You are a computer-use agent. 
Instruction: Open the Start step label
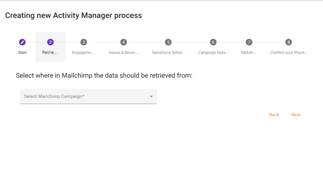22,52
